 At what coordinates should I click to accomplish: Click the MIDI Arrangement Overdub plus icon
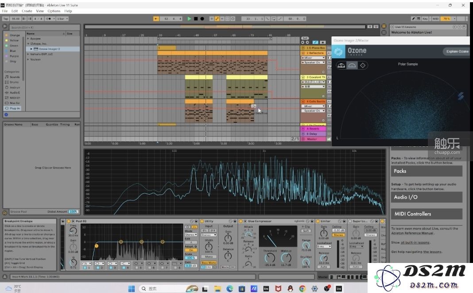tap(212, 19)
